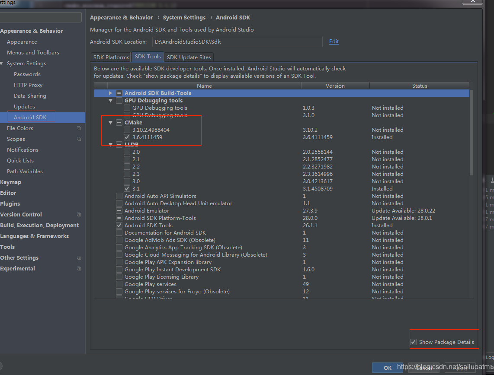Open Quick Lists settings
Image resolution: width=494 pixels, height=375 pixels.
coord(20,160)
